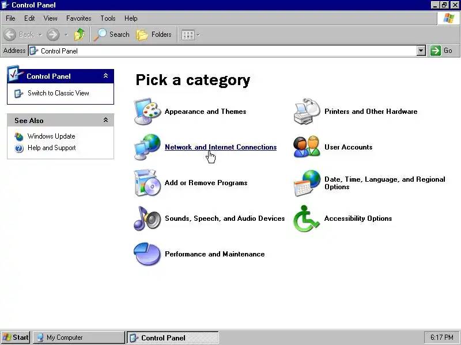Viewport: 461px width, 345px height.
Task: Click the Performance and Maintenance link
Action: click(214, 254)
